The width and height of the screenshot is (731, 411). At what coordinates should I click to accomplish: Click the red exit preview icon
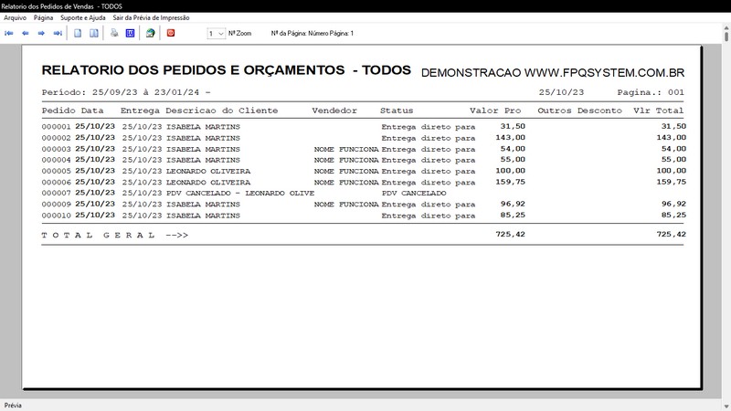tap(171, 33)
